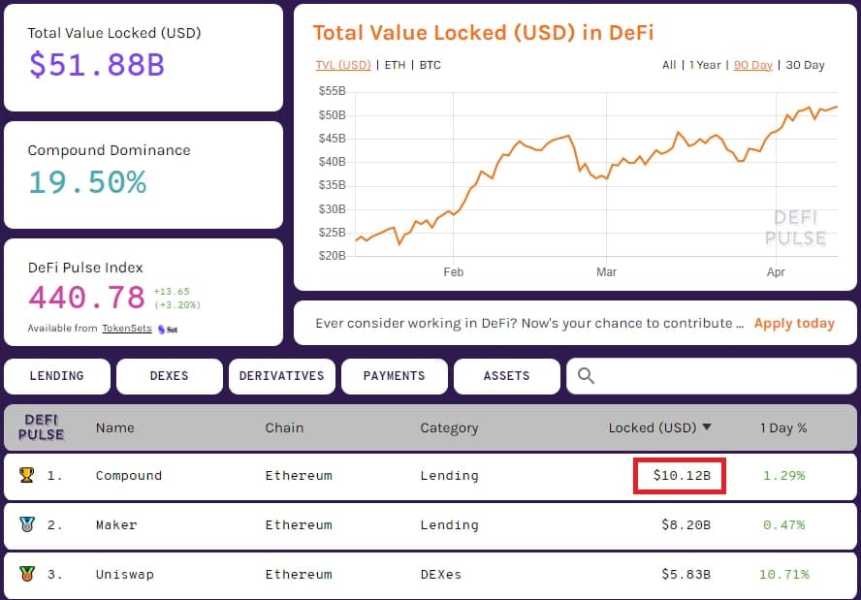Show the All time range

click(x=669, y=65)
